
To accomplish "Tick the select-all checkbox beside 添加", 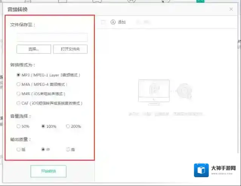I will pyautogui.click(x=103, y=22).
